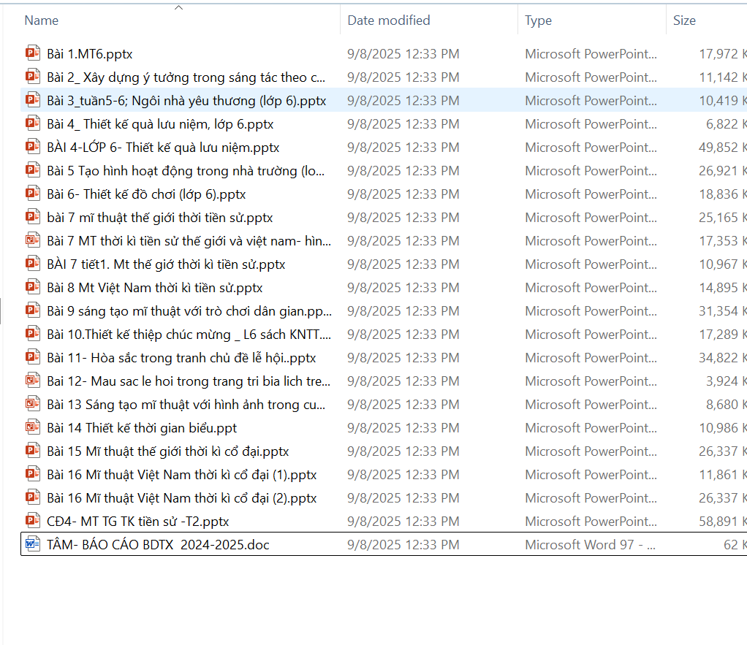Select Bài 4_ Thiết kế quà lưu niệm, lớp 6.pptx
747x645 pixels.
click(x=160, y=123)
